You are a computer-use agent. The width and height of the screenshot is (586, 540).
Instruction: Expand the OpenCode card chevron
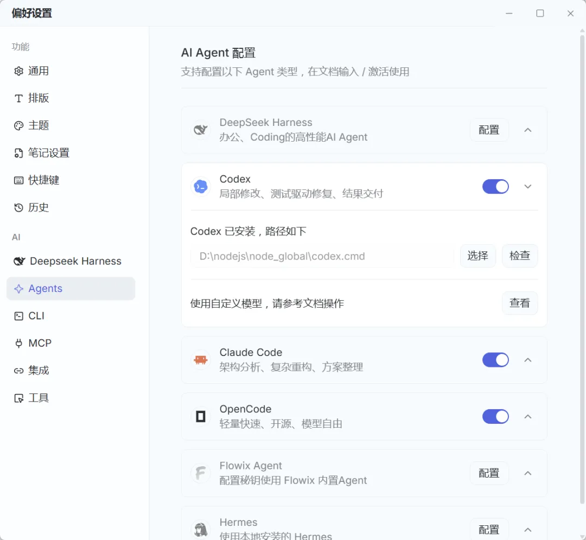point(528,416)
